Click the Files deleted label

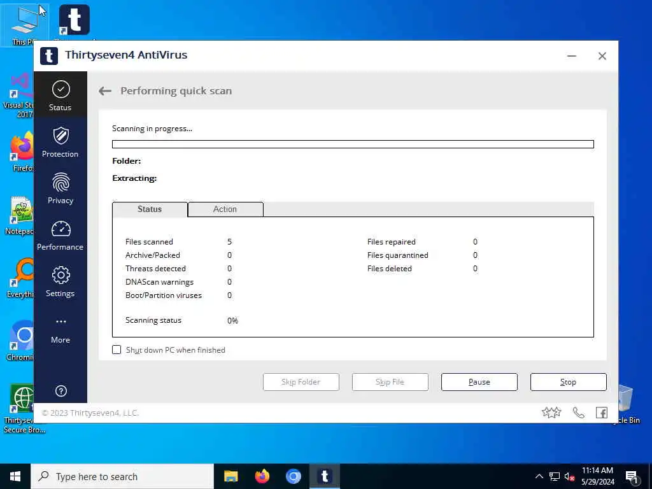[389, 269]
